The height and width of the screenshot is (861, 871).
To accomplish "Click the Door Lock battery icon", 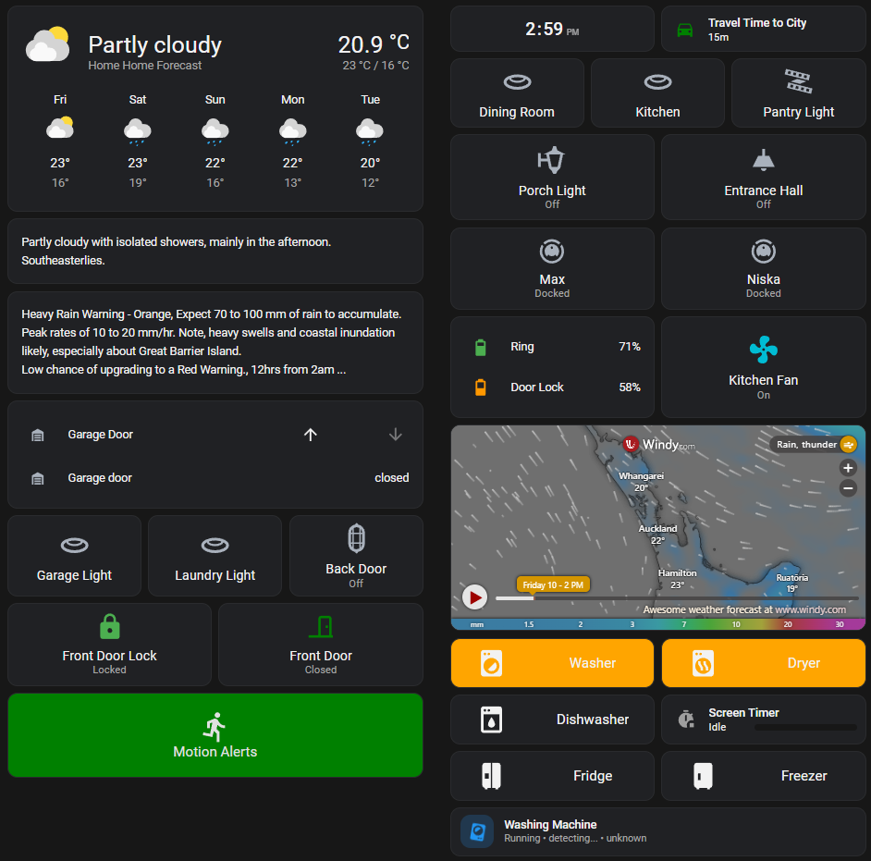I will [x=481, y=387].
